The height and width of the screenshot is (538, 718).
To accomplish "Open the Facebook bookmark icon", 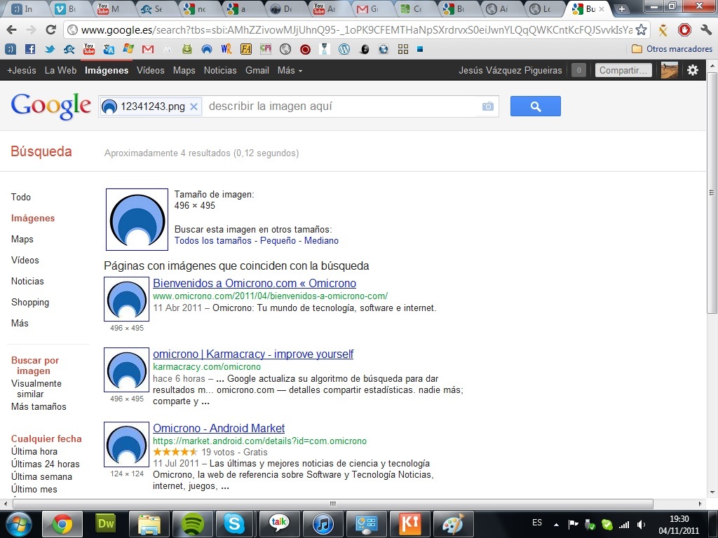I will pyautogui.click(x=29, y=49).
